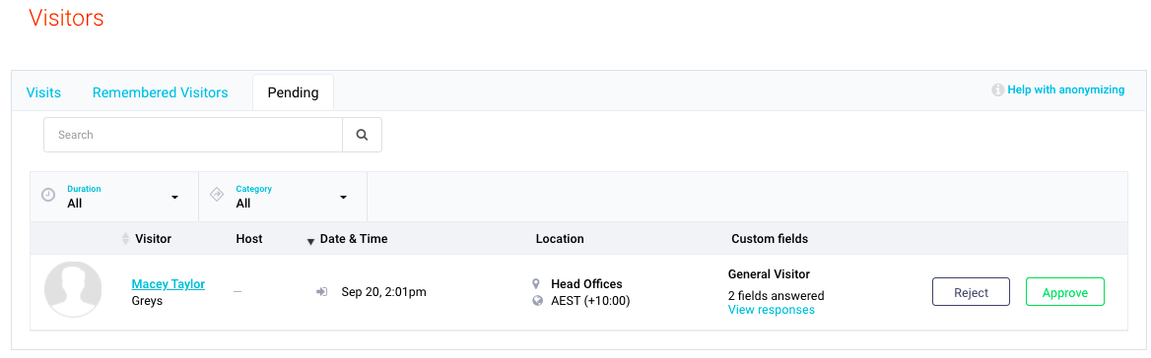1151x358 pixels.
Task: Click the category arrow-sign icon
Action: pyautogui.click(x=217, y=196)
